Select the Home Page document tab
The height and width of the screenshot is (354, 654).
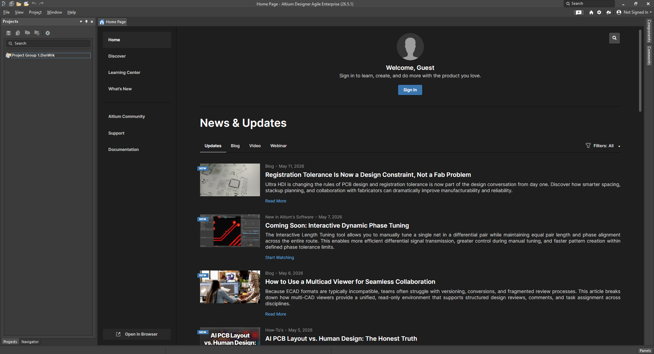[113, 22]
